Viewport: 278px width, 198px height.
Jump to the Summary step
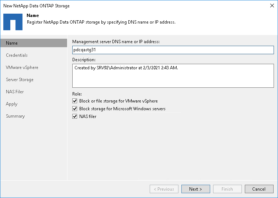(x=15, y=116)
